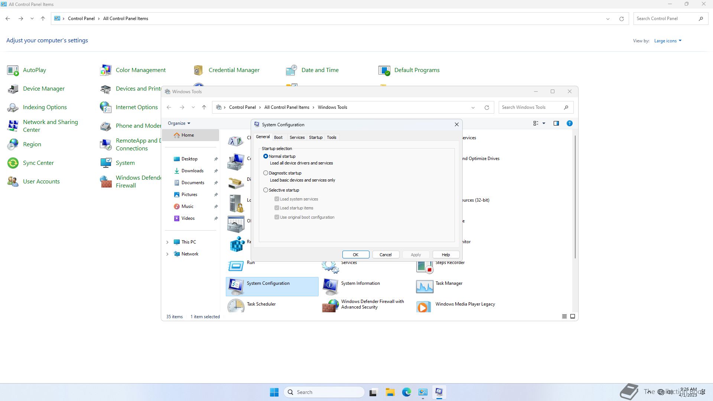713x401 pixels.
Task: Select Diagnostic startup radio button
Action: pyautogui.click(x=266, y=173)
